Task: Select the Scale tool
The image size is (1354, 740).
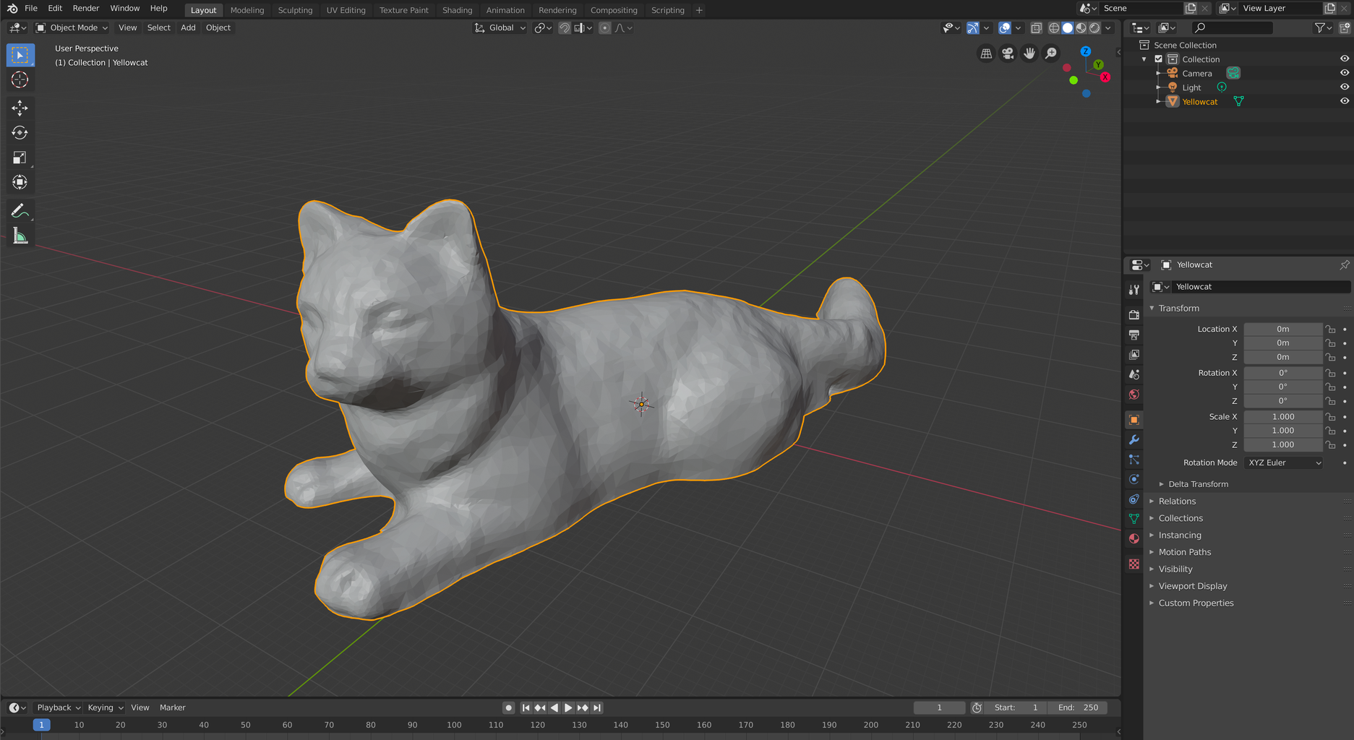Action: pyautogui.click(x=20, y=158)
